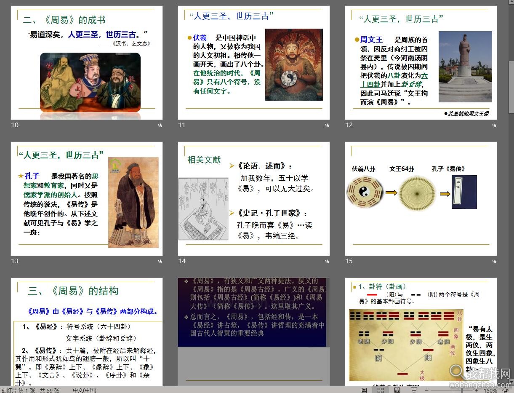Preview animation star under slide 11

328,125
